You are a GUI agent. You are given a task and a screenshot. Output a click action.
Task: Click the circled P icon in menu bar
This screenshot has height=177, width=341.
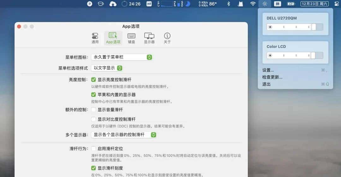click(90, 4)
